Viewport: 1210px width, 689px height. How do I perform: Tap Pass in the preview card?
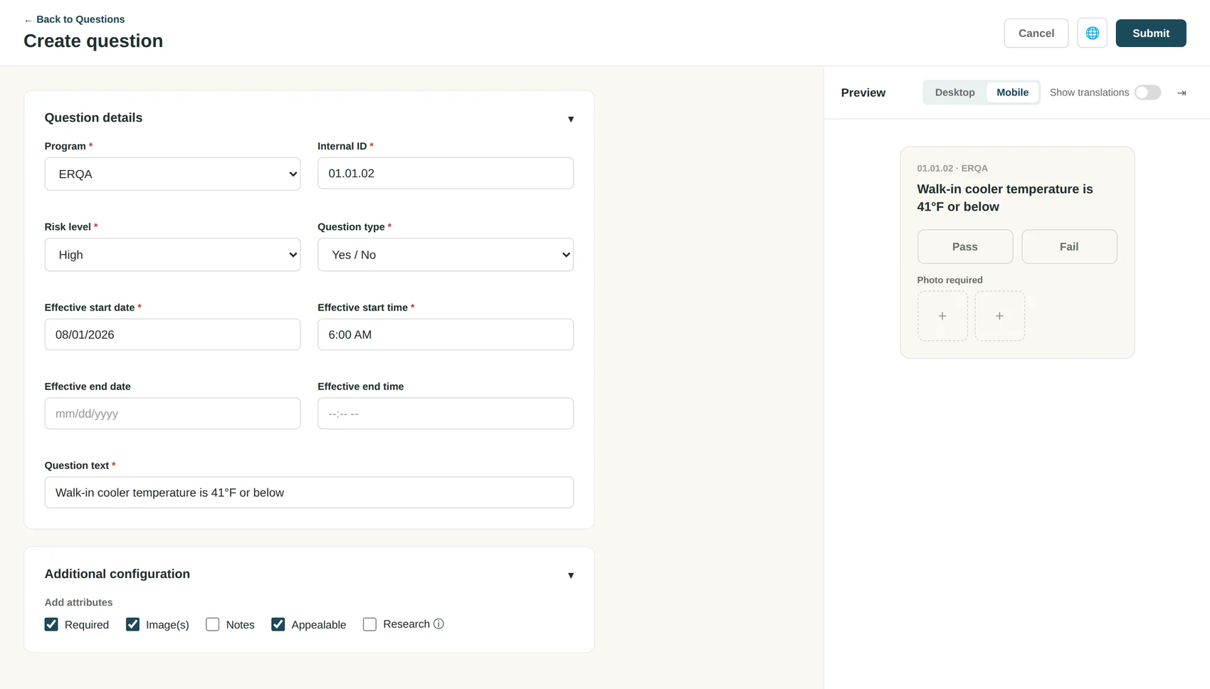[x=964, y=246]
